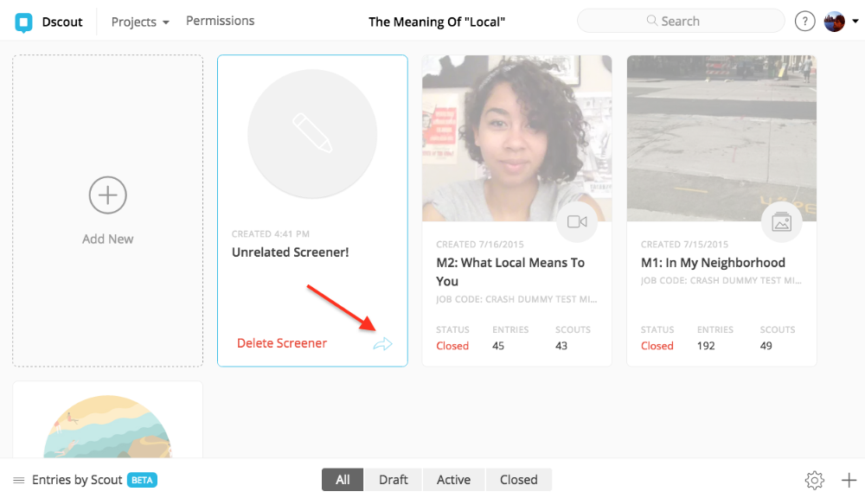The image size is (865, 498).
Task: Click Delete Screener link
Action: 282,343
